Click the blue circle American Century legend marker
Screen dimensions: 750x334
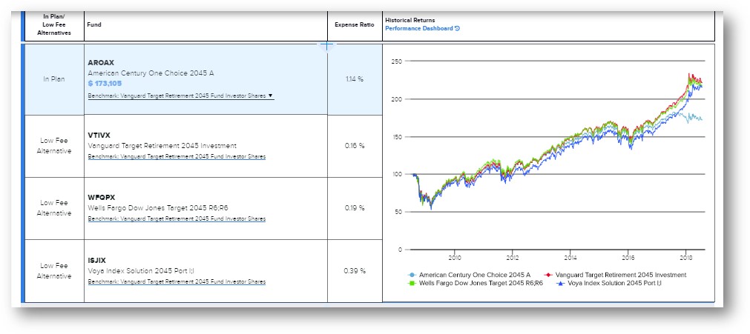point(412,275)
